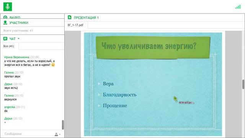Click the Чат speech-bubble icon
The height and width of the screenshot is (138, 245).
pyautogui.click(x=5, y=39)
